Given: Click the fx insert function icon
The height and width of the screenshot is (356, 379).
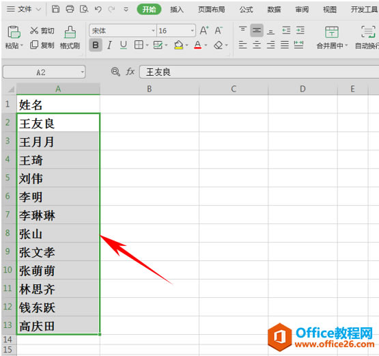Looking at the screenshot, I should click(x=130, y=72).
